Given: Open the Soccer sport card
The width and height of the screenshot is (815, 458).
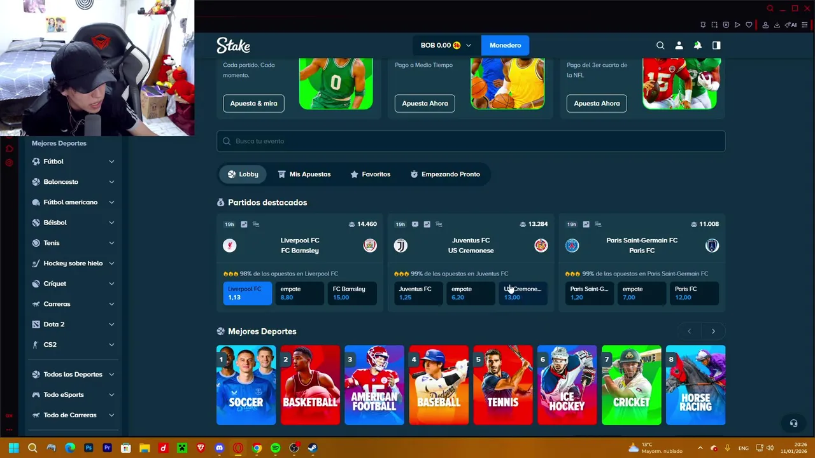Looking at the screenshot, I should [246, 385].
